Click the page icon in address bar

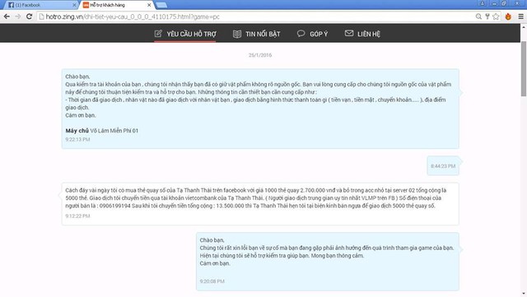coord(42,16)
